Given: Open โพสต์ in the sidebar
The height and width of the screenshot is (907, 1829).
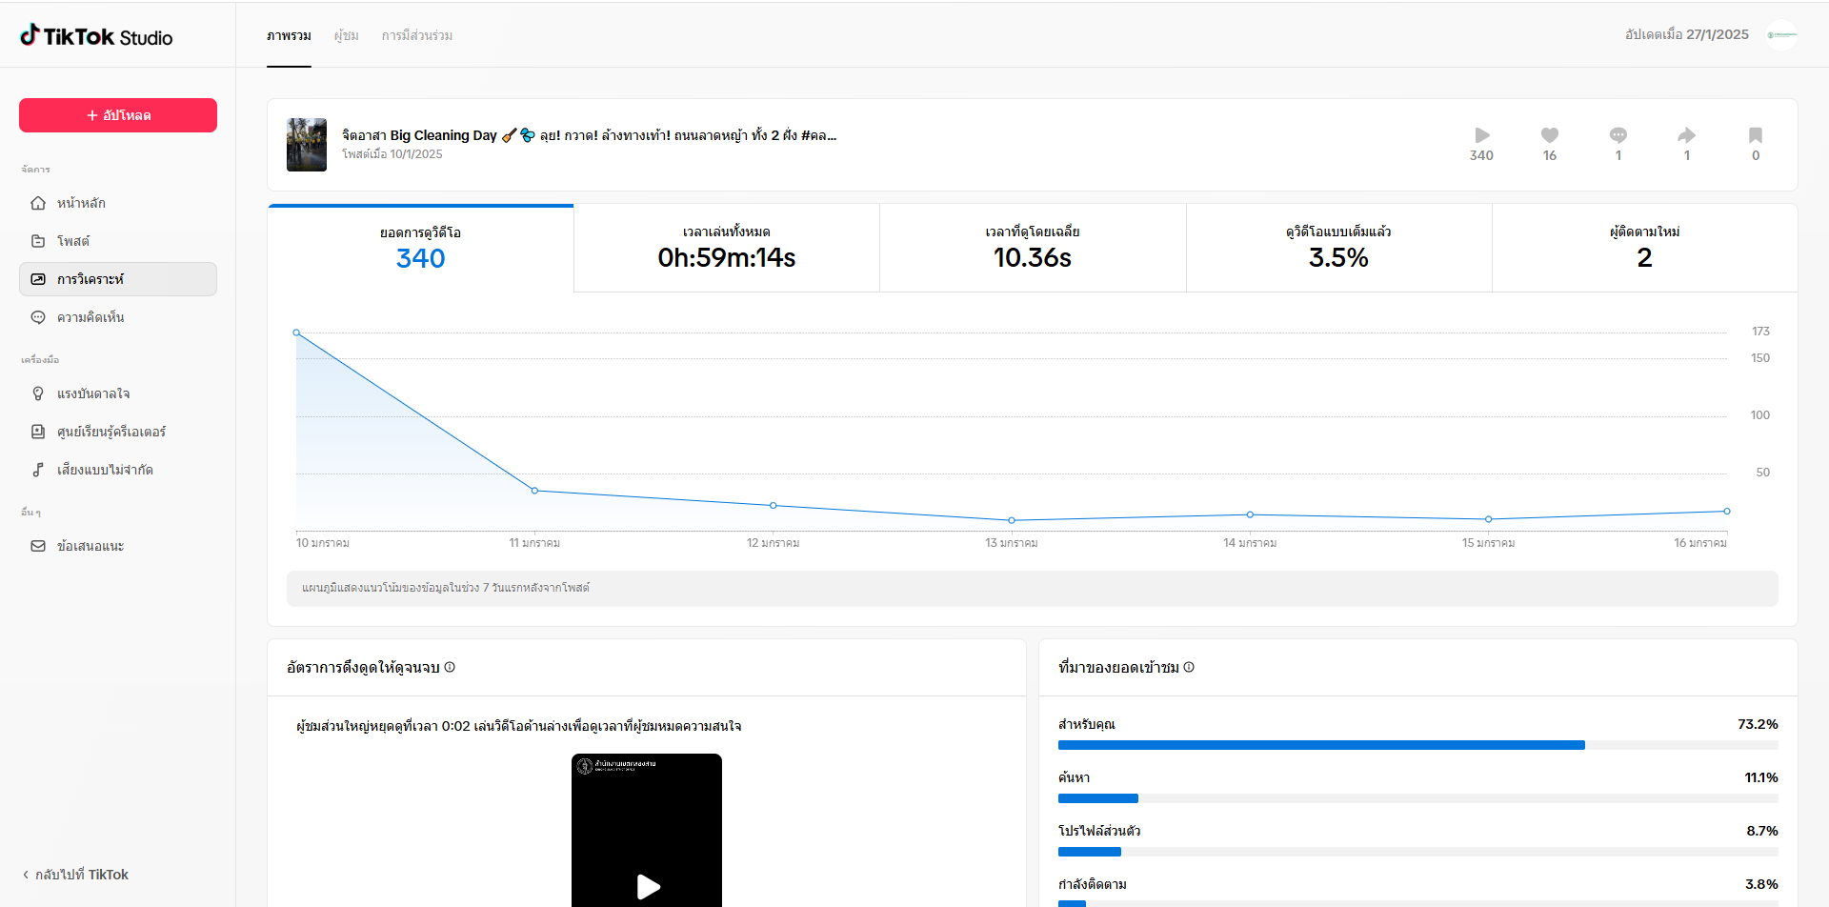Looking at the screenshot, I should pyautogui.click(x=118, y=241).
